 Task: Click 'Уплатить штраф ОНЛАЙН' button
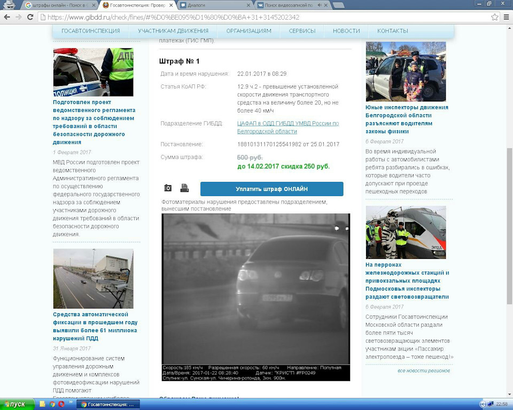click(271, 189)
